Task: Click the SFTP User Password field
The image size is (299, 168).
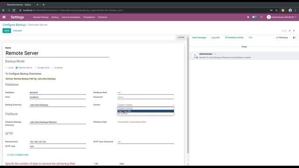Action: pos(146,142)
